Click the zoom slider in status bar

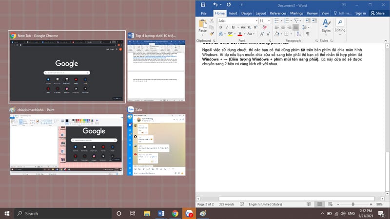click(x=353, y=204)
